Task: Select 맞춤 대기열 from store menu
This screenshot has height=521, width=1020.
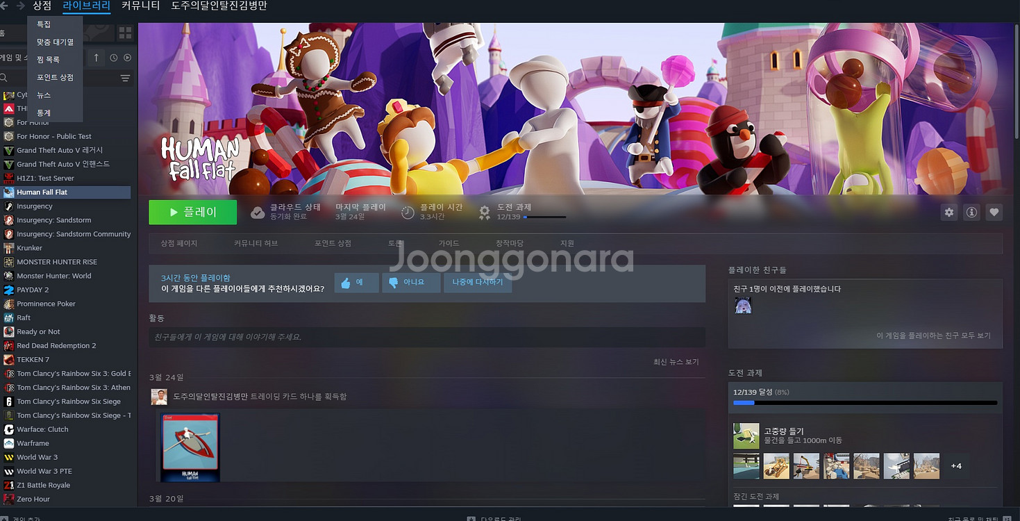Action: [x=55, y=42]
